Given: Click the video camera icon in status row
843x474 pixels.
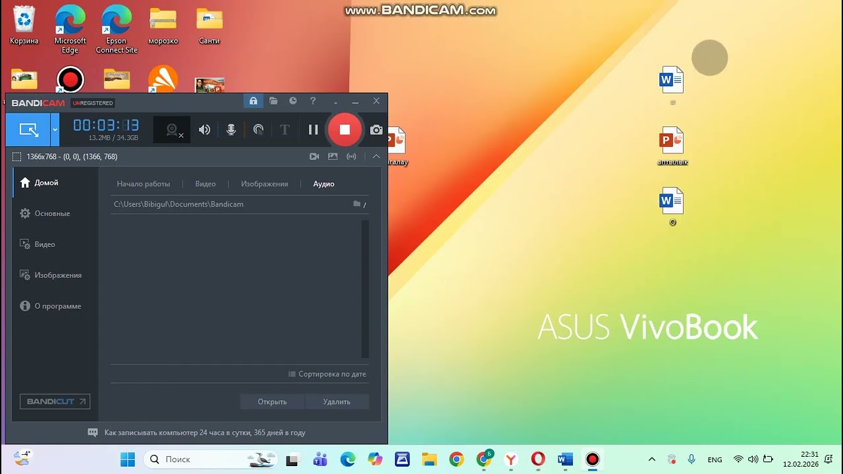Looking at the screenshot, I should pos(314,157).
